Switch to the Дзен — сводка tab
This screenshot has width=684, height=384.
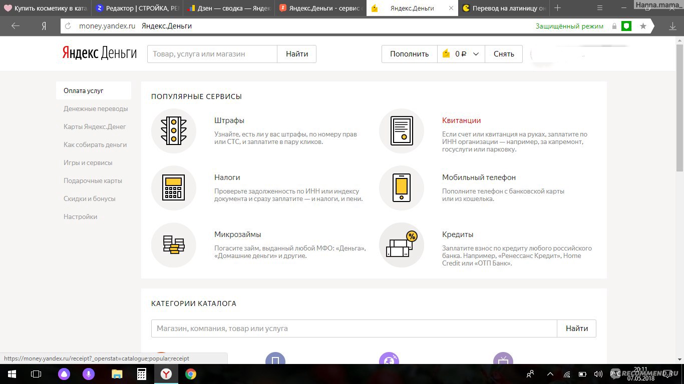[228, 8]
